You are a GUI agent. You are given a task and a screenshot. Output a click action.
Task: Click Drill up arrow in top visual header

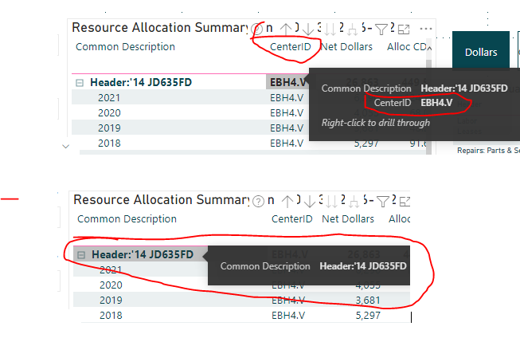[286, 29]
